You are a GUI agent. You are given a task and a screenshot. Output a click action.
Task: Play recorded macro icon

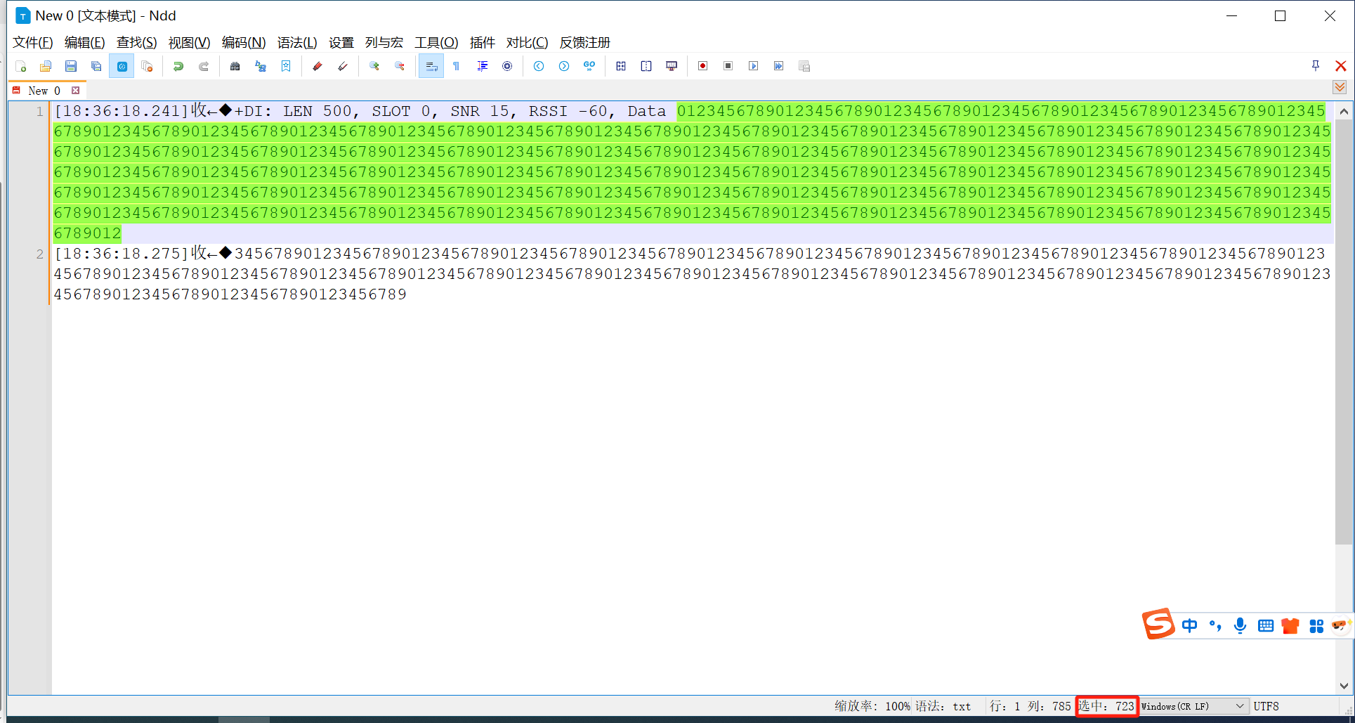tap(754, 66)
